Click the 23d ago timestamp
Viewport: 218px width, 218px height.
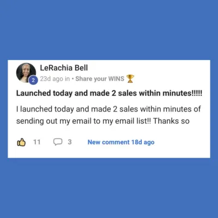click(52, 79)
